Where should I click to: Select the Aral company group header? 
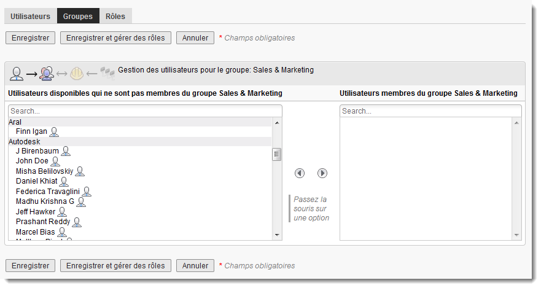[x=140, y=122]
